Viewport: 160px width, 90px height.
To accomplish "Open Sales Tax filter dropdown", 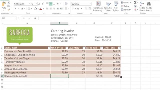I will 101,48.
